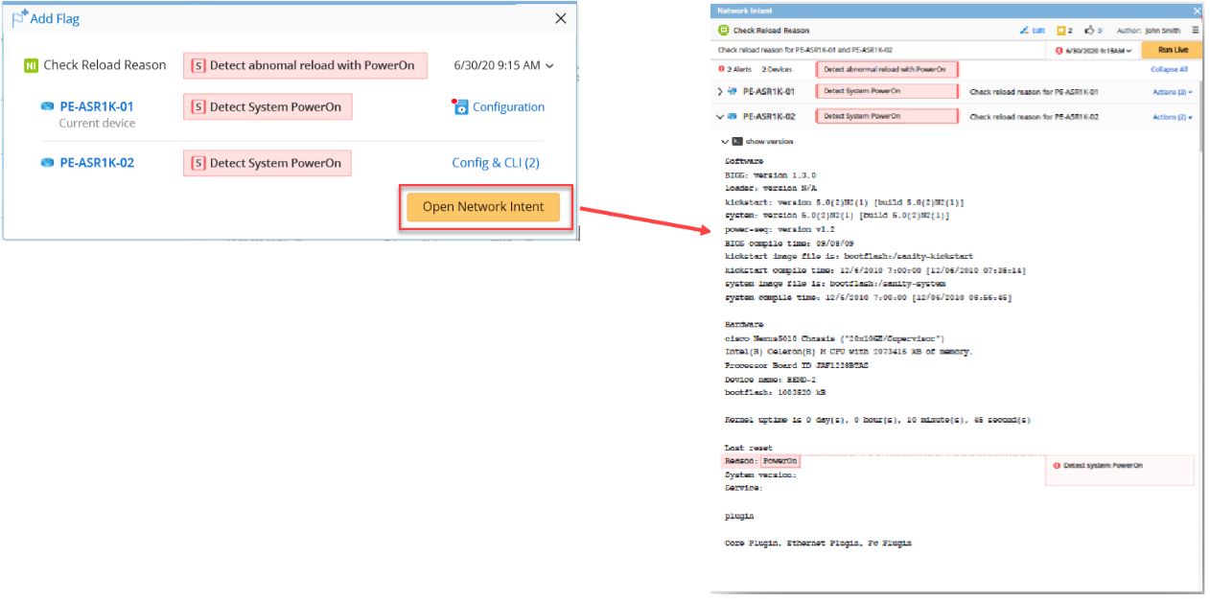Open Actions menu for PE-ASR1K-02
The height and width of the screenshot is (602, 1210).
click(1172, 117)
